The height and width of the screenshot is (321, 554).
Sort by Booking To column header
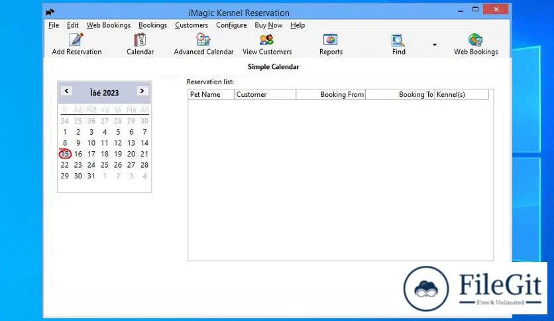pos(400,94)
